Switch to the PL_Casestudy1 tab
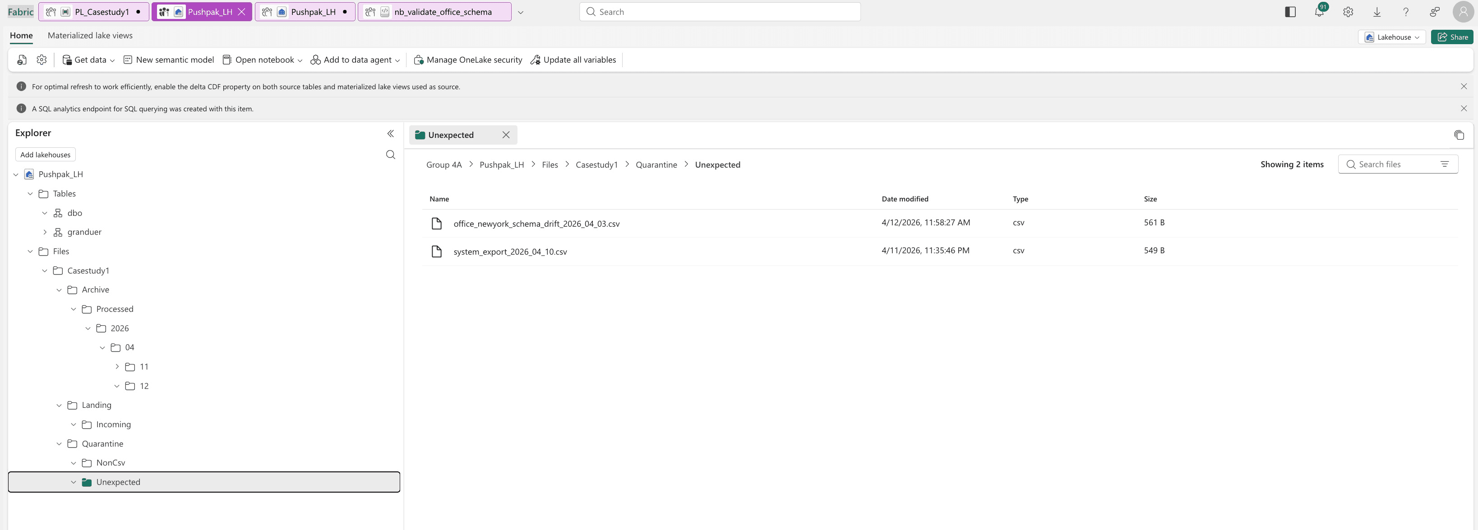This screenshot has height=530, width=1478. (x=94, y=12)
